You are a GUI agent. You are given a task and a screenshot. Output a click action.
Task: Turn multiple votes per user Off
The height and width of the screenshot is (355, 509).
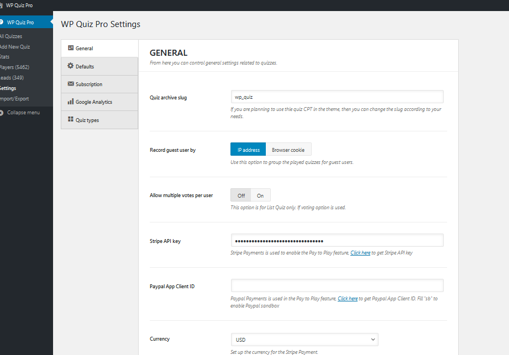click(241, 195)
